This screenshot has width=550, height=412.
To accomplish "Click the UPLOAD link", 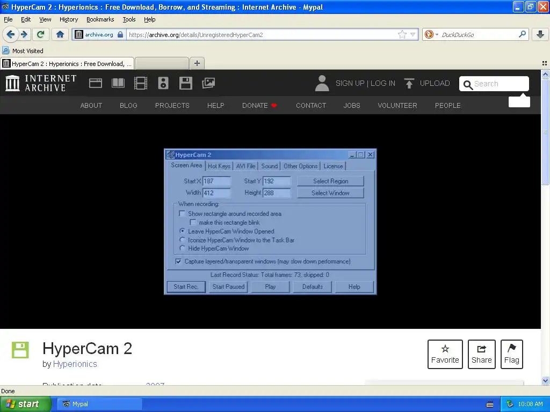I will click(x=435, y=83).
